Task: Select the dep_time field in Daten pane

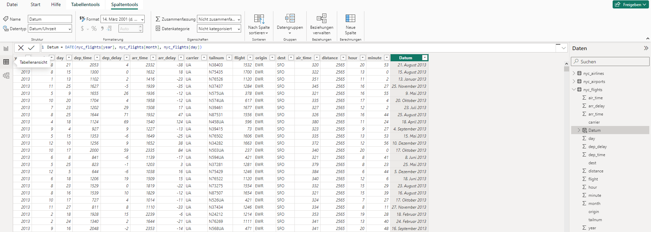Action: 597,155
